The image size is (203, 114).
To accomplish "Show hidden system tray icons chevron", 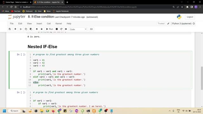I will tap(170, 111).
